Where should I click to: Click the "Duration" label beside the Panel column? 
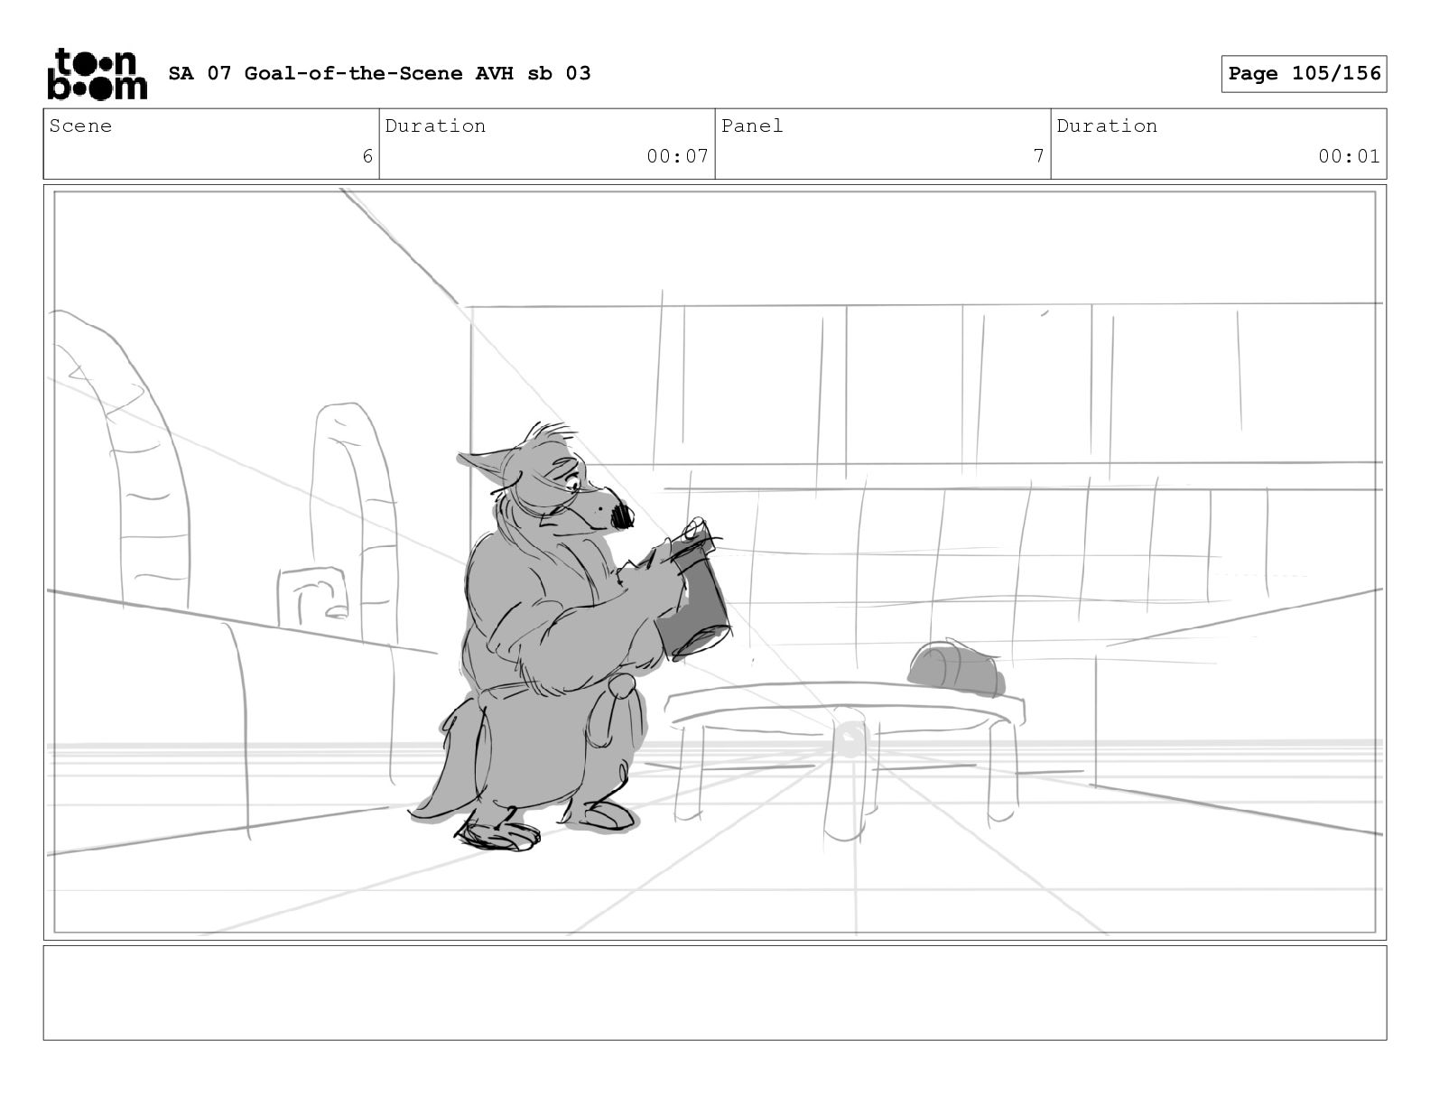click(x=1107, y=125)
